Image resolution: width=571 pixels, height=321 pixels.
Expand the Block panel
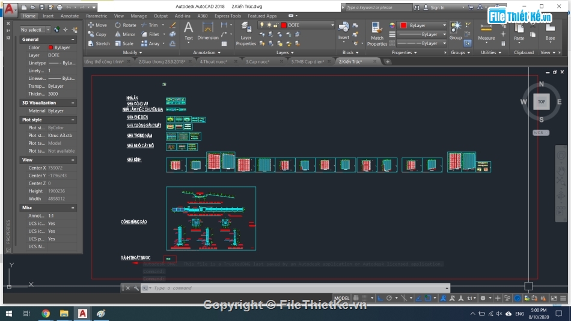pos(350,52)
